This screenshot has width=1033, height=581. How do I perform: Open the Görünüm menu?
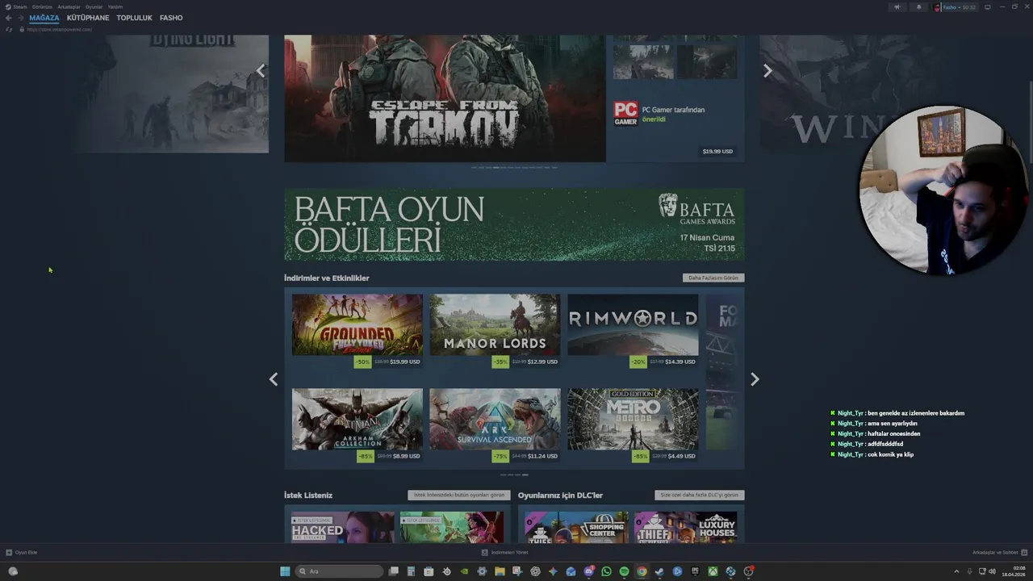coord(42,6)
